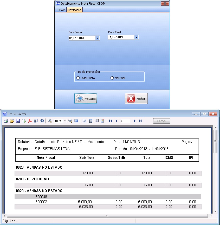This screenshot has height=225, width=220.
Task: Click the print icon in preview toolbar
Action: (6, 121)
